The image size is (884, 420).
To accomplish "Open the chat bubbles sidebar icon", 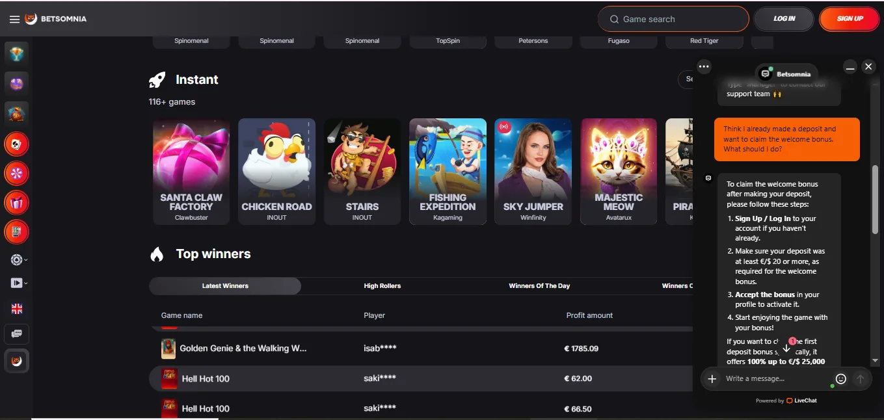I will point(17,334).
